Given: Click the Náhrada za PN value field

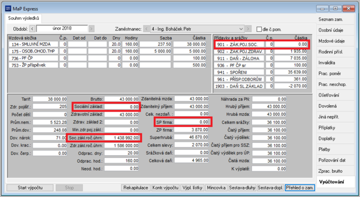Looking at the screenshot, I should pyautogui.click(x=269, y=99).
